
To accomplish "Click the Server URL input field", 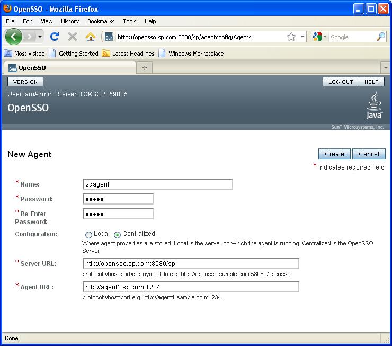I will point(191,264).
